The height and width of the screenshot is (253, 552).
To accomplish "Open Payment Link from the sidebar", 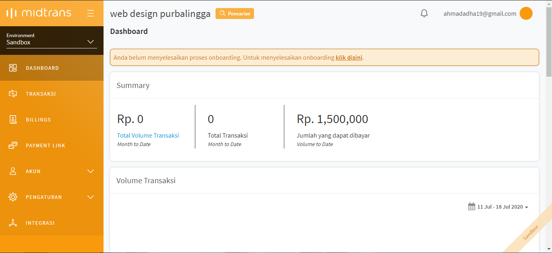I will (x=45, y=145).
